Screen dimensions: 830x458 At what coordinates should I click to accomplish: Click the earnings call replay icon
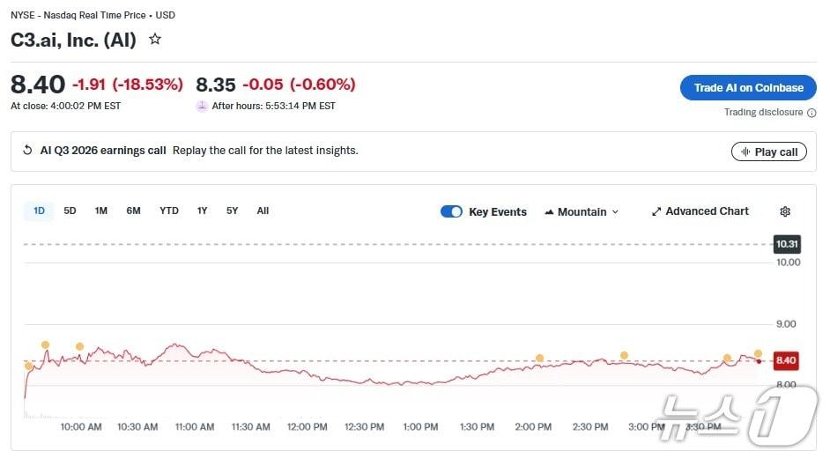[27, 151]
